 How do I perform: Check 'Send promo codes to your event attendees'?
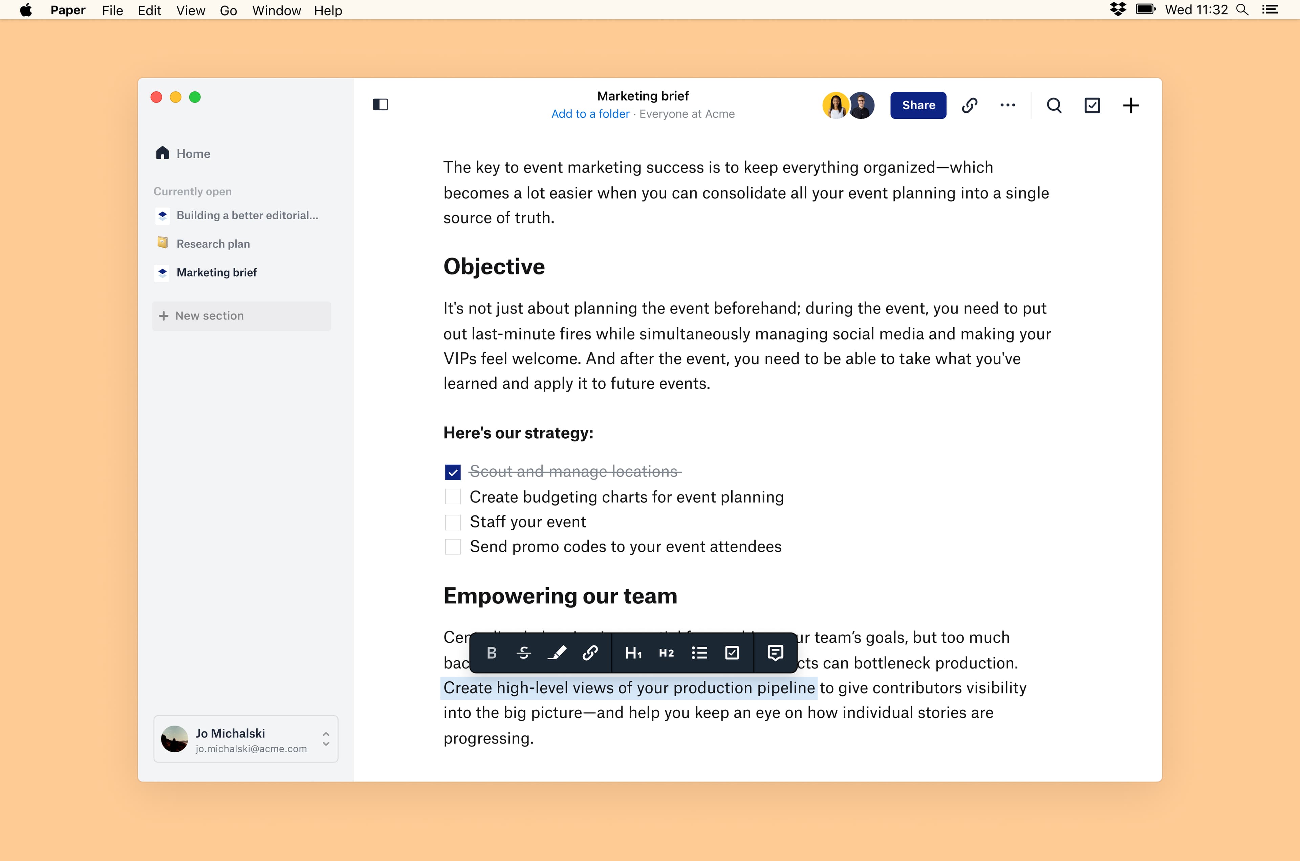(453, 546)
